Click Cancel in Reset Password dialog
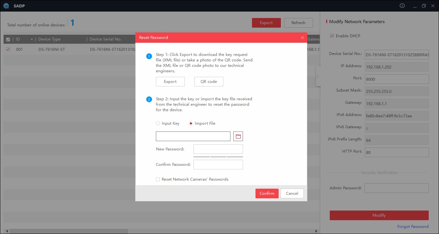This screenshot has height=234, width=439. 292,194
